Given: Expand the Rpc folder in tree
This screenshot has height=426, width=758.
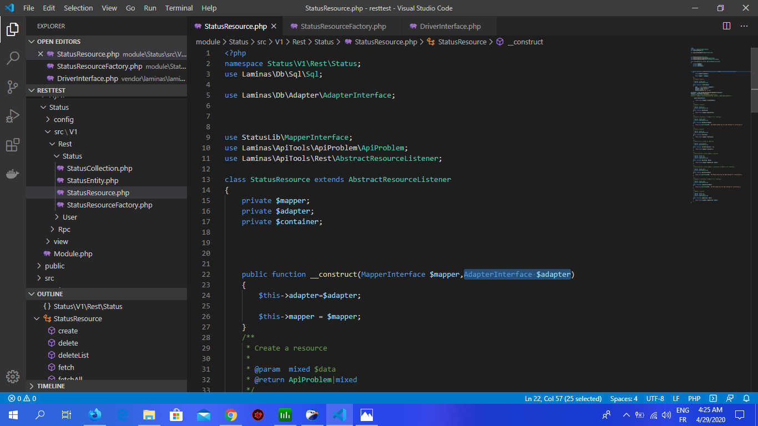Looking at the screenshot, I should coord(64,229).
